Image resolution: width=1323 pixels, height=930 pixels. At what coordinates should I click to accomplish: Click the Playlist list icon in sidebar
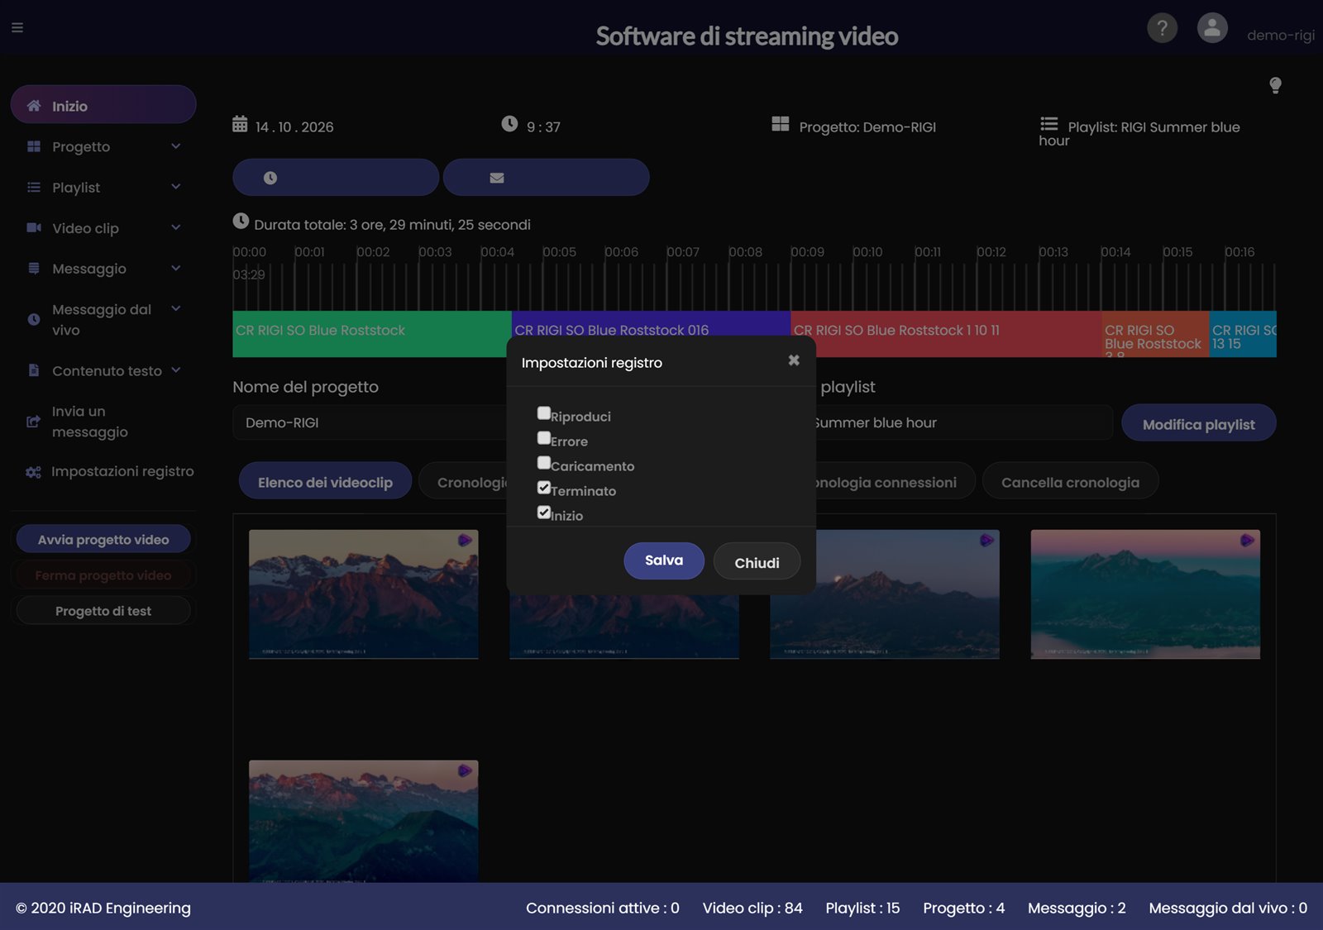click(x=34, y=188)
